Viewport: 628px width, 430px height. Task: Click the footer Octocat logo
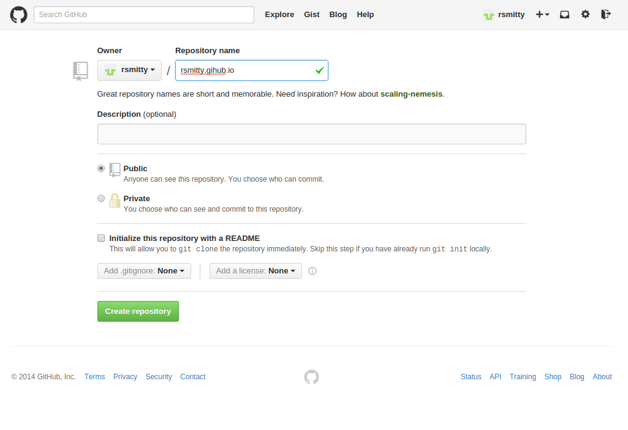[x=312, y=377]
